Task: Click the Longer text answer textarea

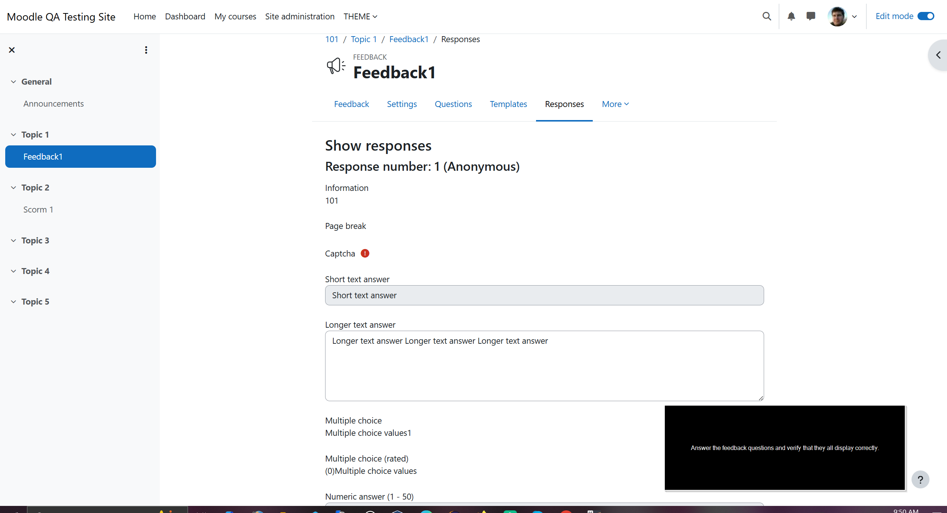Action: (x=544, y=366)
